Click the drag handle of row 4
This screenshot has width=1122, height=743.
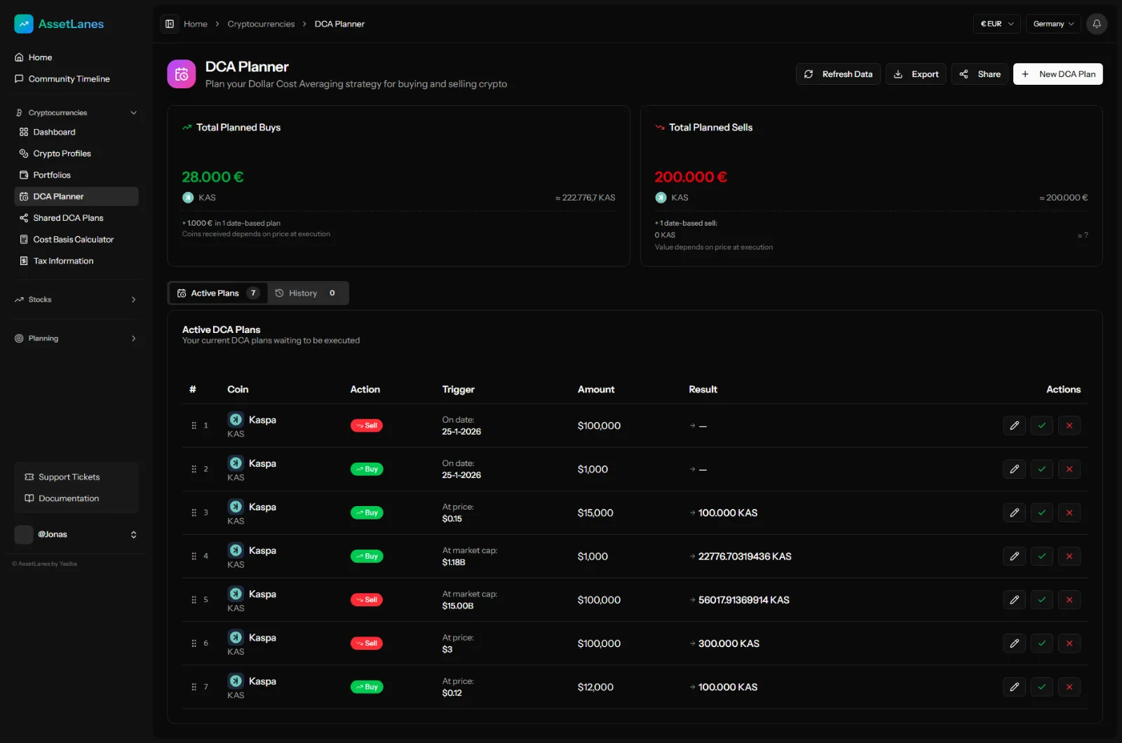(x=194, y=556)
